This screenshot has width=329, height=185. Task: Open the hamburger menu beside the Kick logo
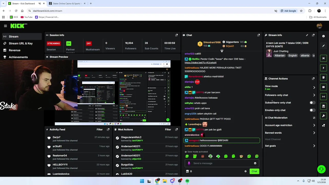click(x=5, y=26)
